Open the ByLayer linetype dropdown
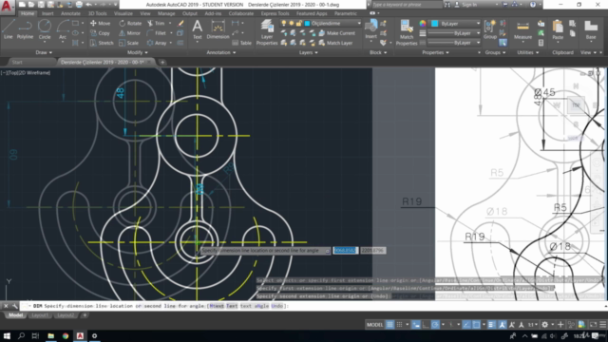The width and height of the screenshot is (608, 342). pyautogui.click(x=454, y=43)
